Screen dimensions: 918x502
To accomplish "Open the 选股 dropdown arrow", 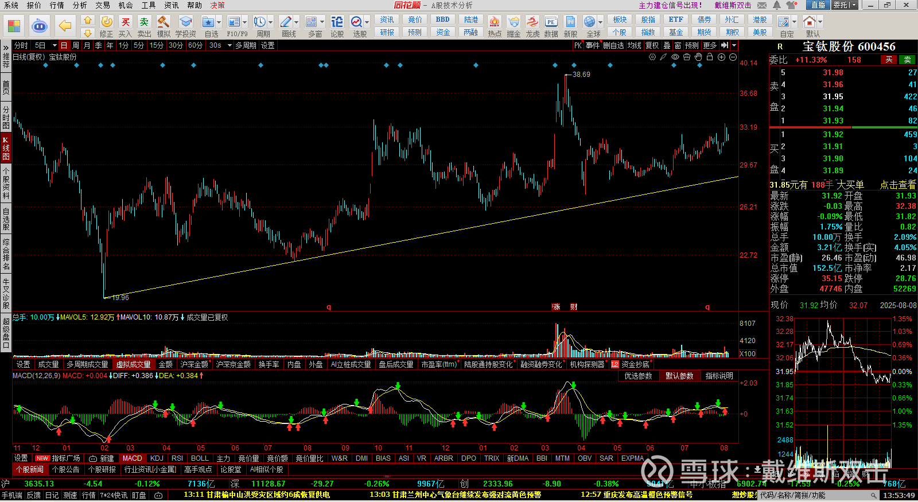I will (367, 22).
